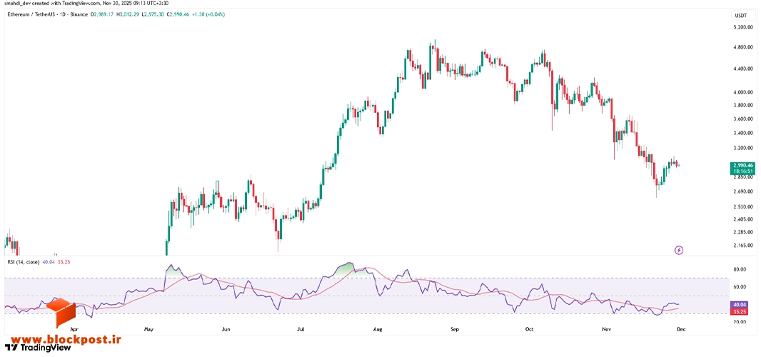Click the 20.00 label on the RSI axis
The image size is (761, 357).
pos(740,321)
